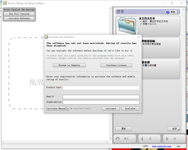Maximize the Vector Magic window
This screenshot has width=188, height=150.
click(172, 3)
